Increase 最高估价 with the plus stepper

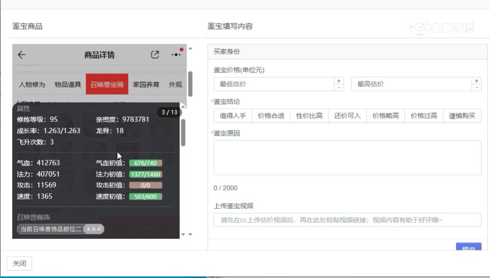(x=477, y=81)
